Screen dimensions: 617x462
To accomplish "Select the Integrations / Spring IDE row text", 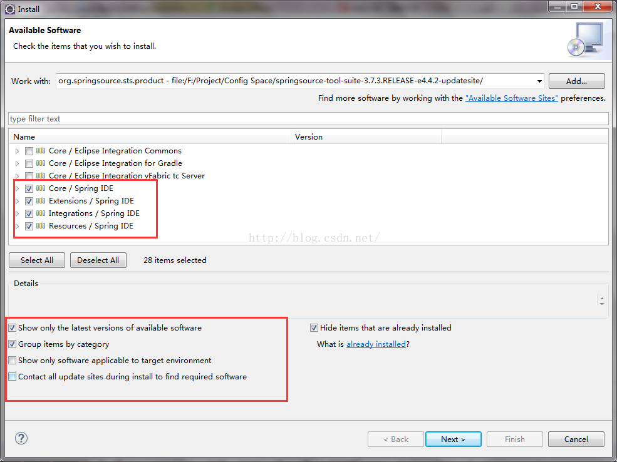I will (x=94, y=213).
